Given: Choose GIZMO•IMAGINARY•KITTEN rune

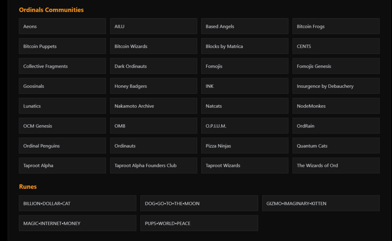Looking at the screenshot, I should click(x=321, y=203).
